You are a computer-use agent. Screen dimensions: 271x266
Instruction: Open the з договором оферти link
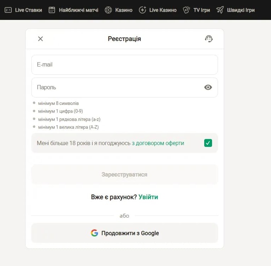click(158, 143)
